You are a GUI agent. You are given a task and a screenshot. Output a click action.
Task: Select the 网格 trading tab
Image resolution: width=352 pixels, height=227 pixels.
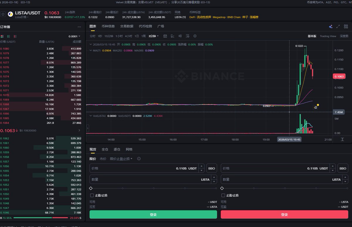click(x=129, y=149)
